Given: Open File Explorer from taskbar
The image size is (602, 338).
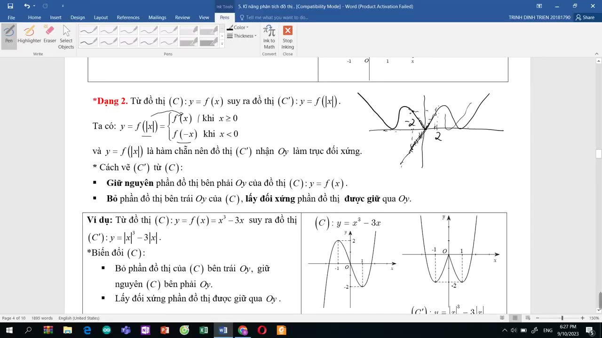Looking at the screenshot, I should [67, 330].
